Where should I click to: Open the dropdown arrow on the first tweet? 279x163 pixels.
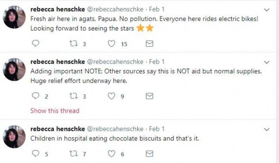coord(266,10)
